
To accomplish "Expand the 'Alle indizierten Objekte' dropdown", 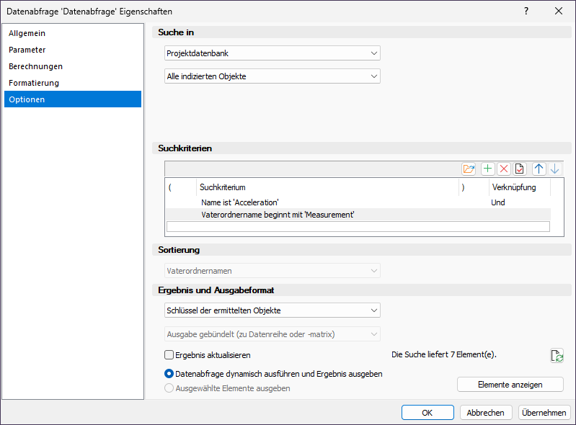I will (272, 76).
